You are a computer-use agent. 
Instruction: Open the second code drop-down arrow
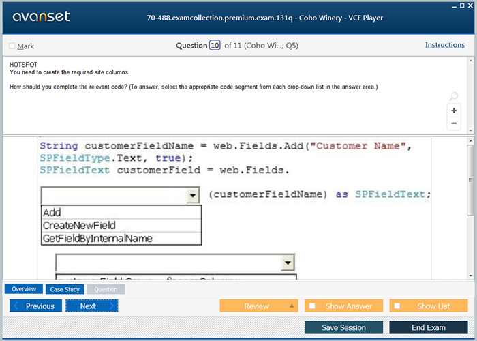click(288, 263)
